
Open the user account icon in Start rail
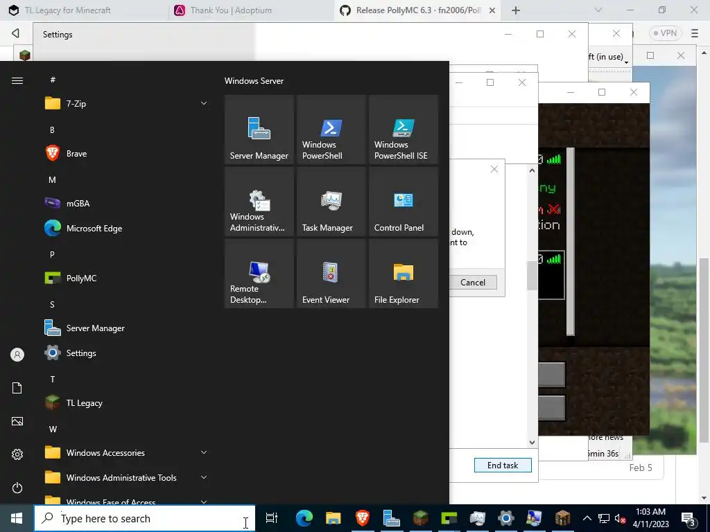click(17, 355)
